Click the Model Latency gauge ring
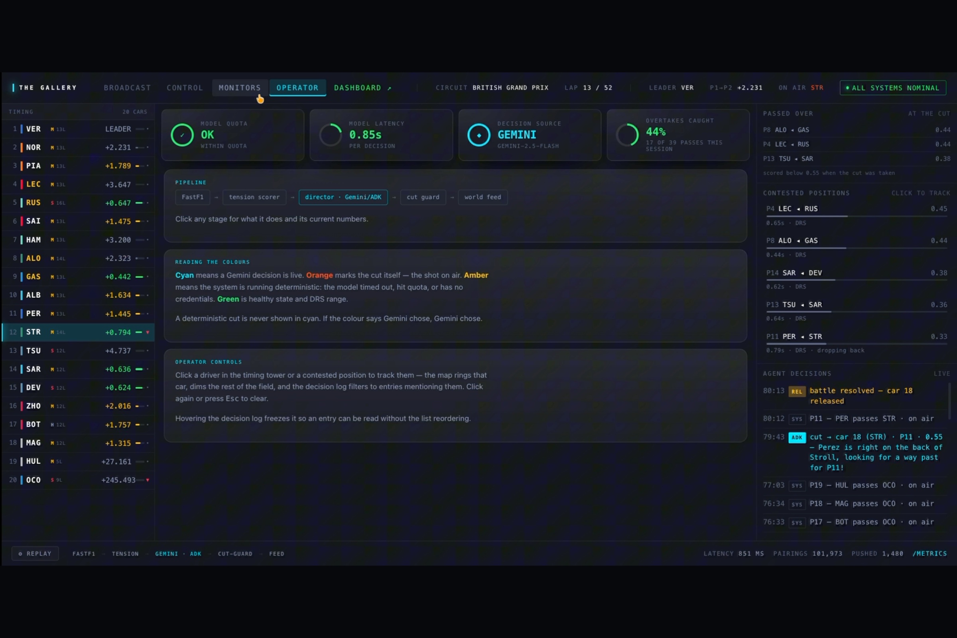Image resolution: width=957 pixels, height=638 pixels. [x=331, y=135]
